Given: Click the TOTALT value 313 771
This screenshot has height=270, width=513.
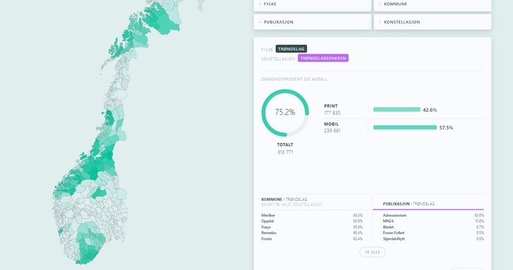Looking at the screenshot, I should pos(285,152).
